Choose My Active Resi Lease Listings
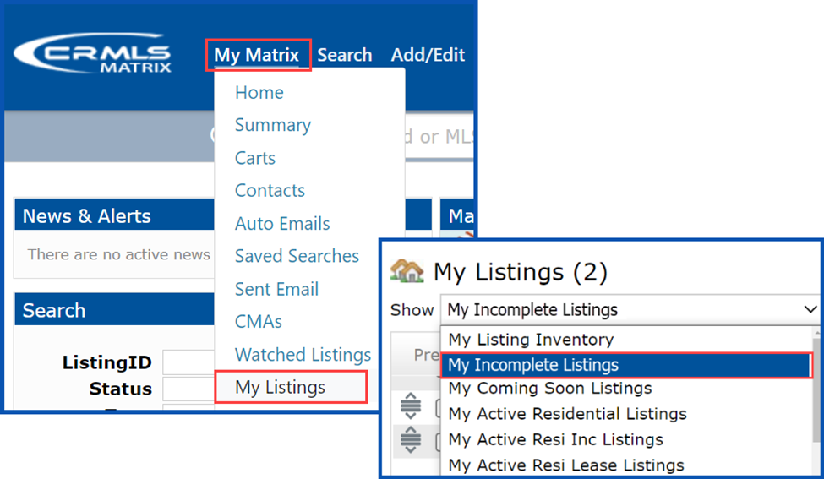 point(566,465)
